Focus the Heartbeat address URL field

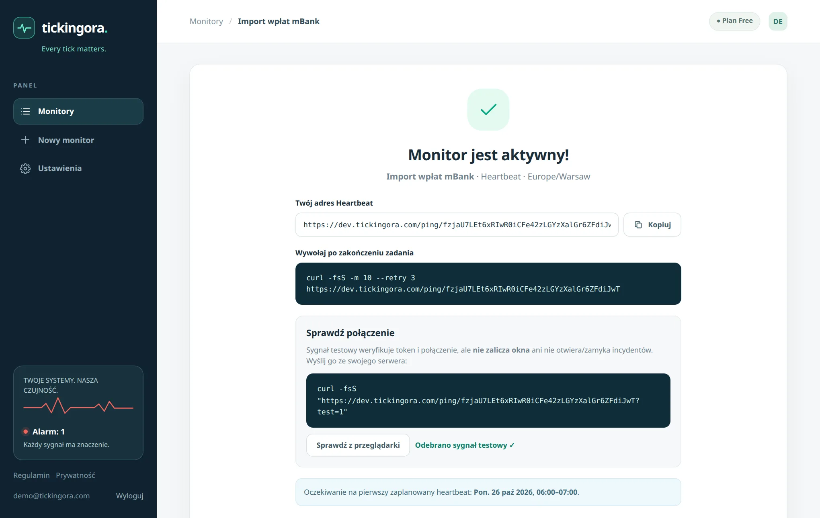coord(457,225)
